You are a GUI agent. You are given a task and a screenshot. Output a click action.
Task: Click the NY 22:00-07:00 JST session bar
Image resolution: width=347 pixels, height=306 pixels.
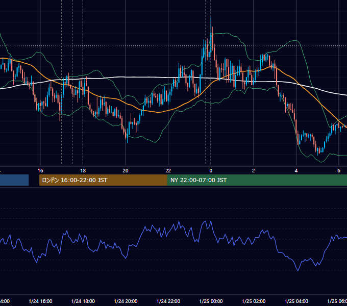coord(257,180)
